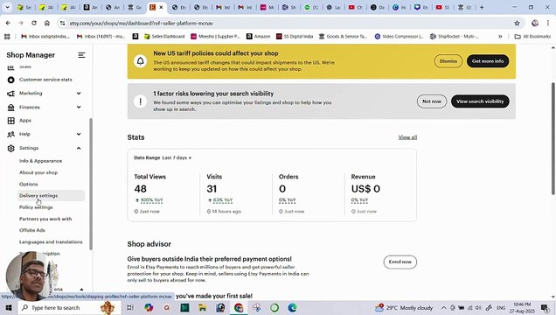Open Chrome from the taskbar
Image resolution: width=556 pixels, height=315 pixels.
239,307
